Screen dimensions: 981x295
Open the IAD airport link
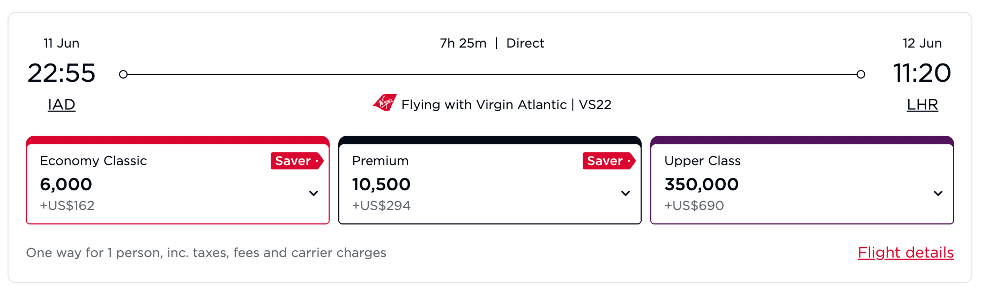(62, 105)
